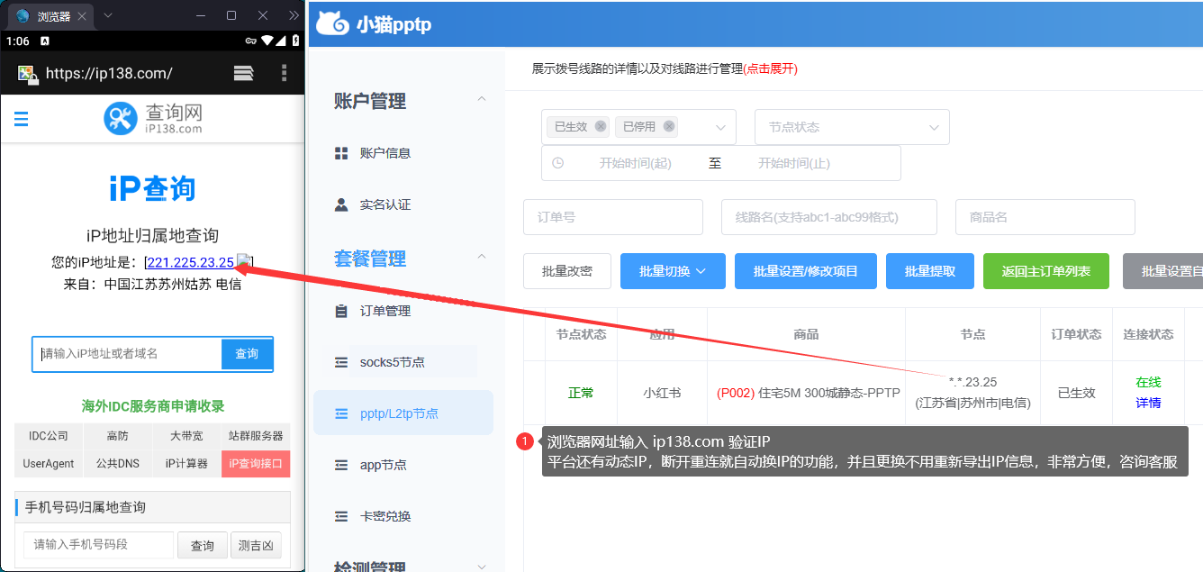Focus the 请输入手机号码段 input

click(x=99, y=545)
